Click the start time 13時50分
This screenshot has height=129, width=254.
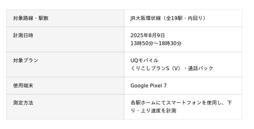coord(141,43)
